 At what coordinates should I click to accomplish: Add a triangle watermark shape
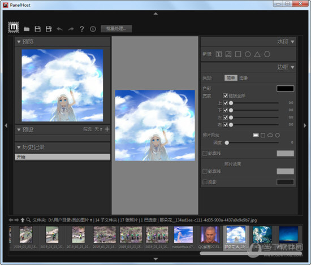257,54
